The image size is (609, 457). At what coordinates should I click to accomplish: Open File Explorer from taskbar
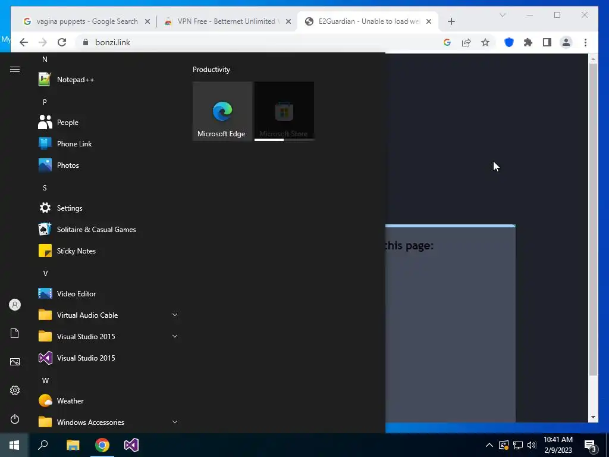pos(73,445)
